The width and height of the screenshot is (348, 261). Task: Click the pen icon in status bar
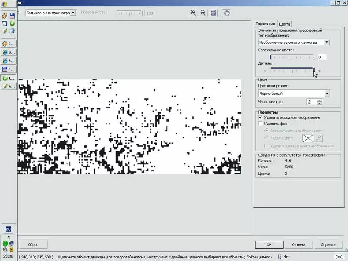(x=280, y=257)
